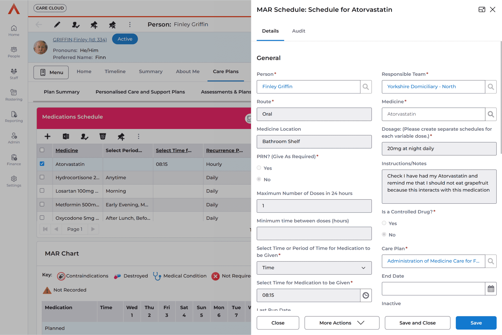Click the Person field search icon

[366, 87]
